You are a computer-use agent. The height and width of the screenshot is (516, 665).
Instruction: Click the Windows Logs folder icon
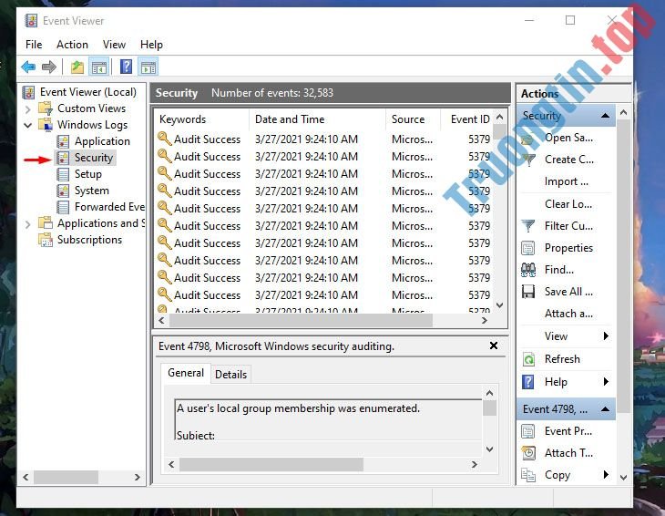coord(46,125)
